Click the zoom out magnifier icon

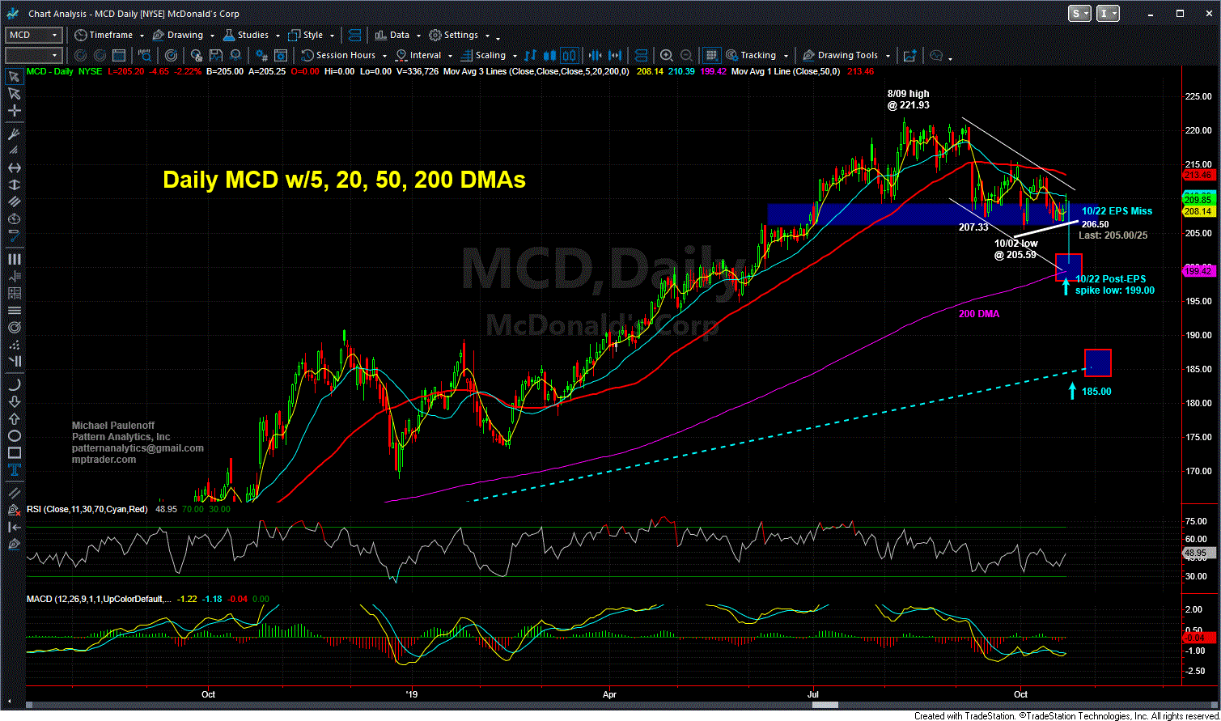coord(687,55)
